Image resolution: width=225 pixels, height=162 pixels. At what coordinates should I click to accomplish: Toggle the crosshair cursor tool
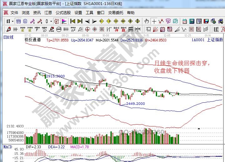(154, 21)
